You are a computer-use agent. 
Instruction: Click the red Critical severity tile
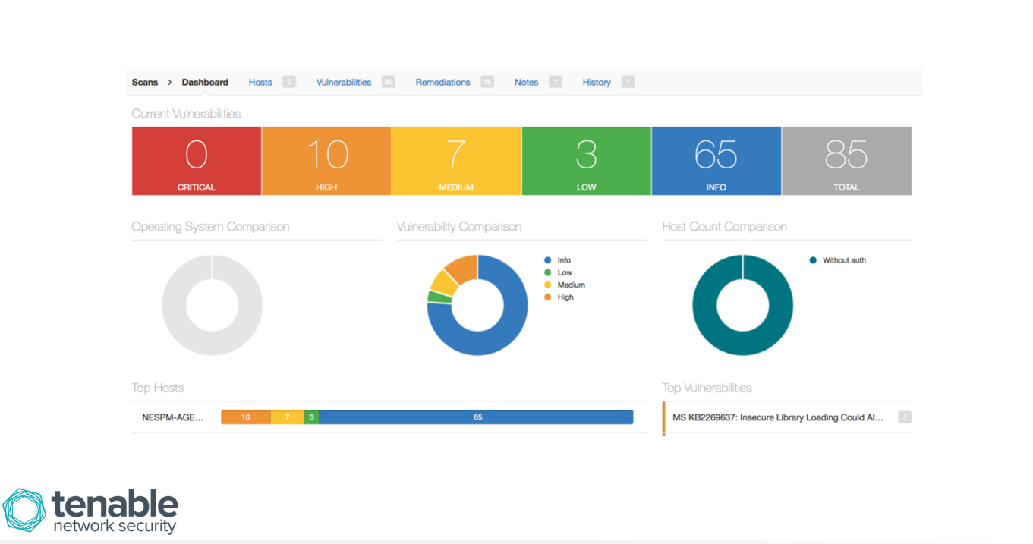tap(196, 160)
